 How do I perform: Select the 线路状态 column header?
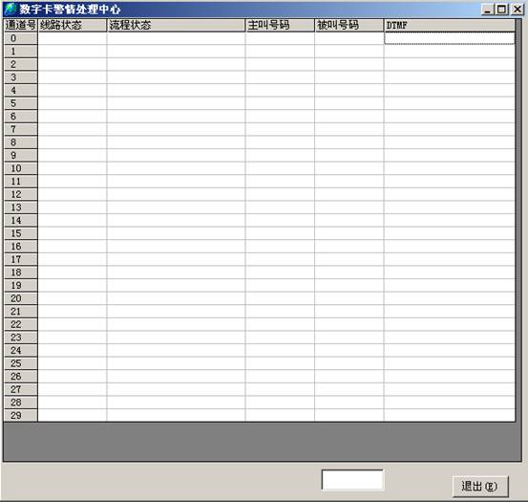click(x=72, y=25)
